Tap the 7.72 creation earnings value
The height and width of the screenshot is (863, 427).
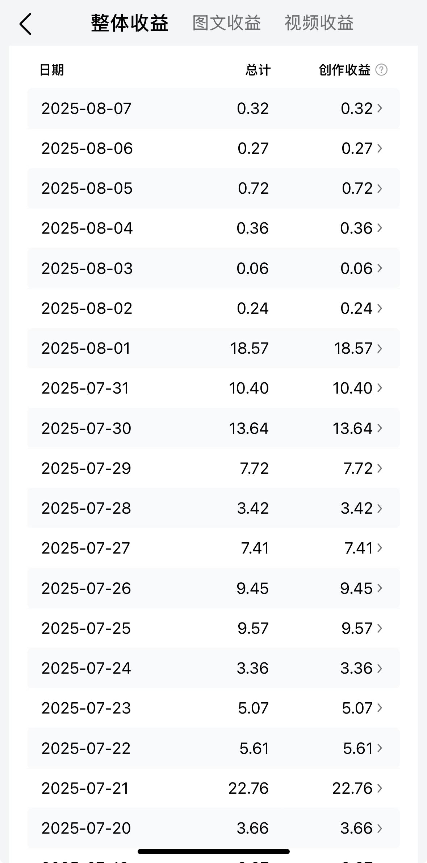[358, 468]
